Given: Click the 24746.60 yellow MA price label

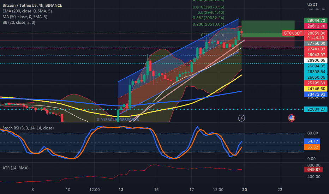Looking at the screenshot, I should pyautogui.click(x=316, y=89).
